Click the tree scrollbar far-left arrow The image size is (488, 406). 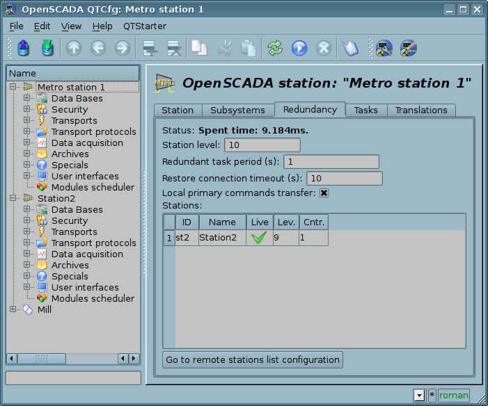point(12,359)
